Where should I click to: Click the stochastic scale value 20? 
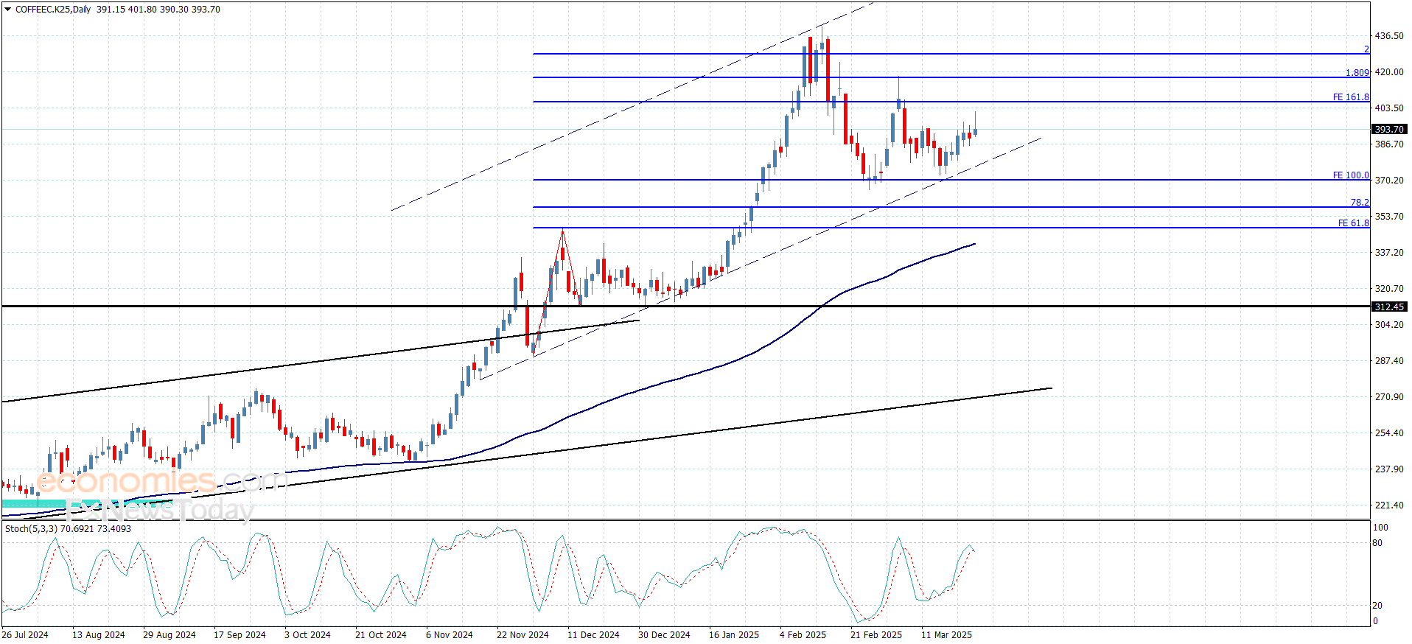pos(1377,606)
